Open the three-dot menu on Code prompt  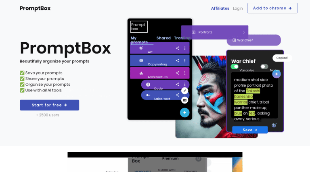tap(185, 85)
